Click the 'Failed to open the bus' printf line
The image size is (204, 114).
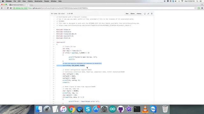coord(83,57)
